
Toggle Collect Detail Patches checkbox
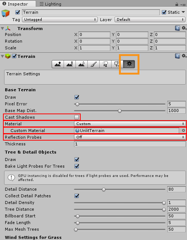[77, 196]
